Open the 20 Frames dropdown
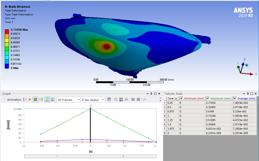This screenshot has height=161, width=259. (69, 100)
